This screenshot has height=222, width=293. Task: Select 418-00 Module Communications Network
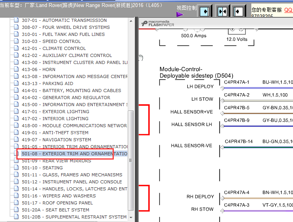coord(74,126)
